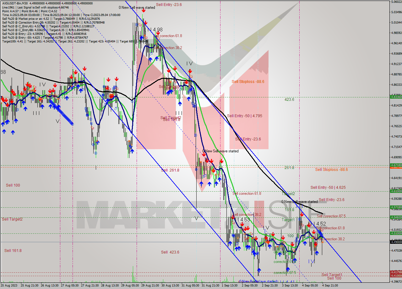Click the '0 New Buy Wave started' label
Viewport: 402px width, 289px height.
coord(258,281)
